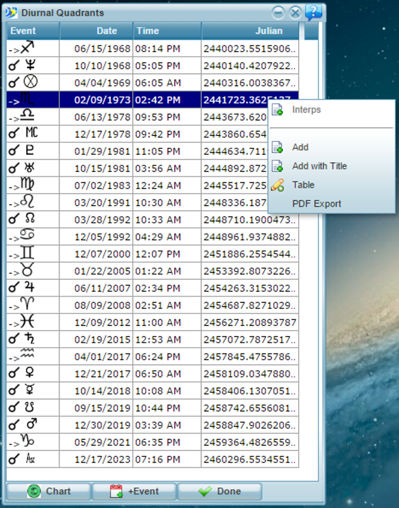399x508 pixels.
Task: Click the help icon in title bar
Action: (313, 12)
